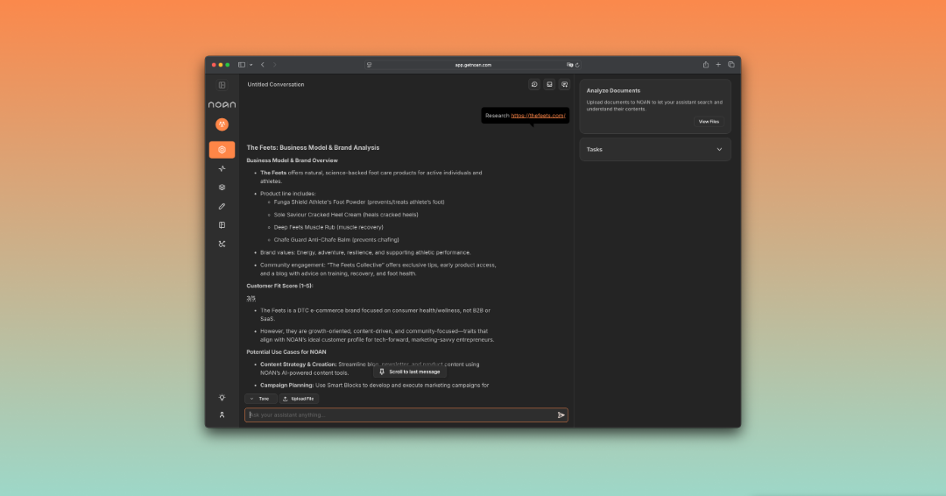Viewport: 946px width, 496px height.
Task: Open the thefeets.com link
Action: [x=538, y=116]
